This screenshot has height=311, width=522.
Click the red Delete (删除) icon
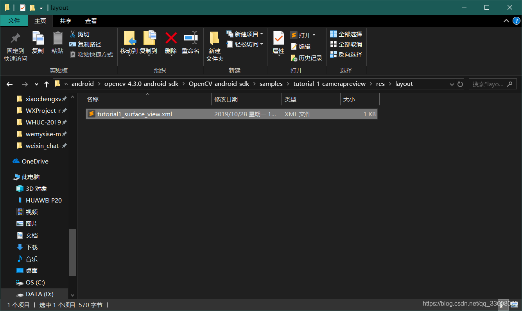[x=171, y=38]
